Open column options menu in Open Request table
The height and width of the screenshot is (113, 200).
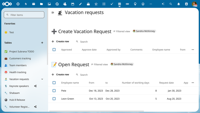click(193, 83)
